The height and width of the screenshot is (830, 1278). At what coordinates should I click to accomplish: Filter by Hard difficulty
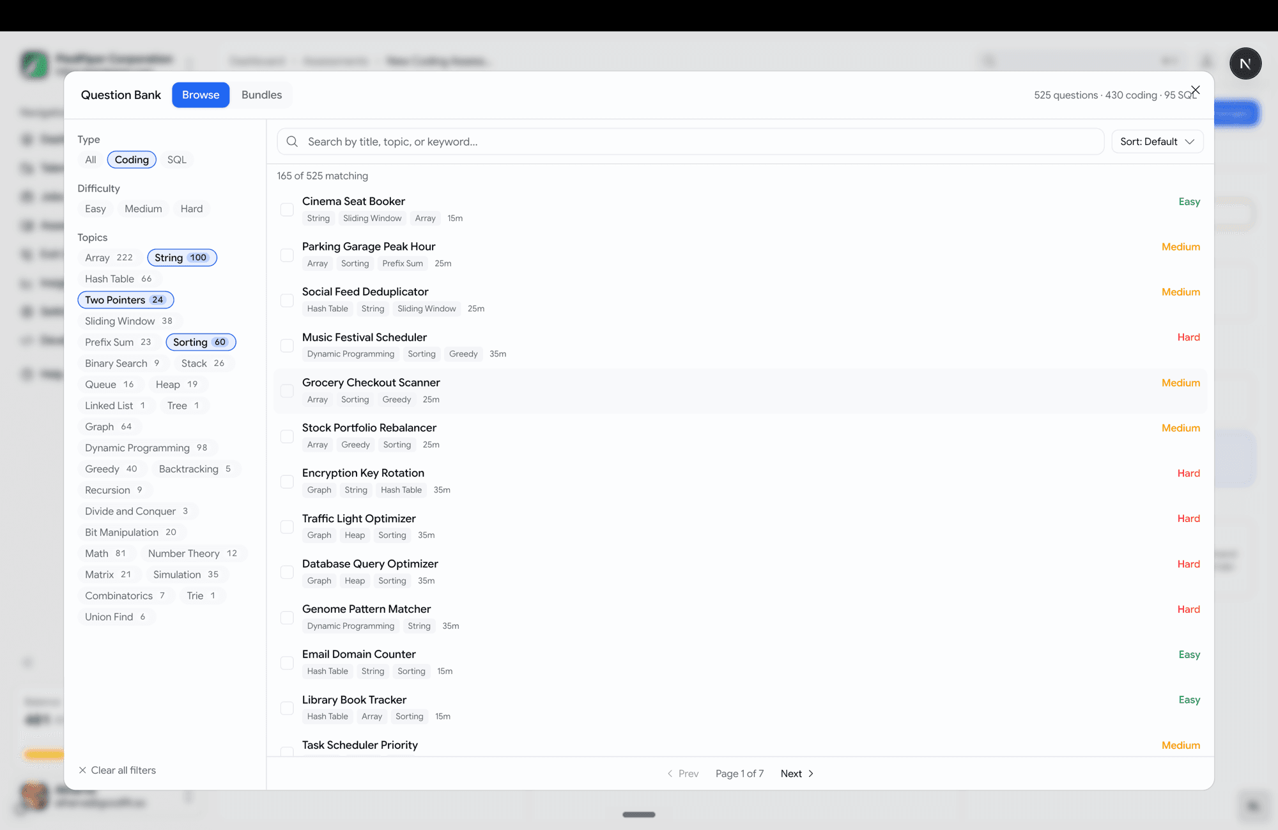pos(192,209)
